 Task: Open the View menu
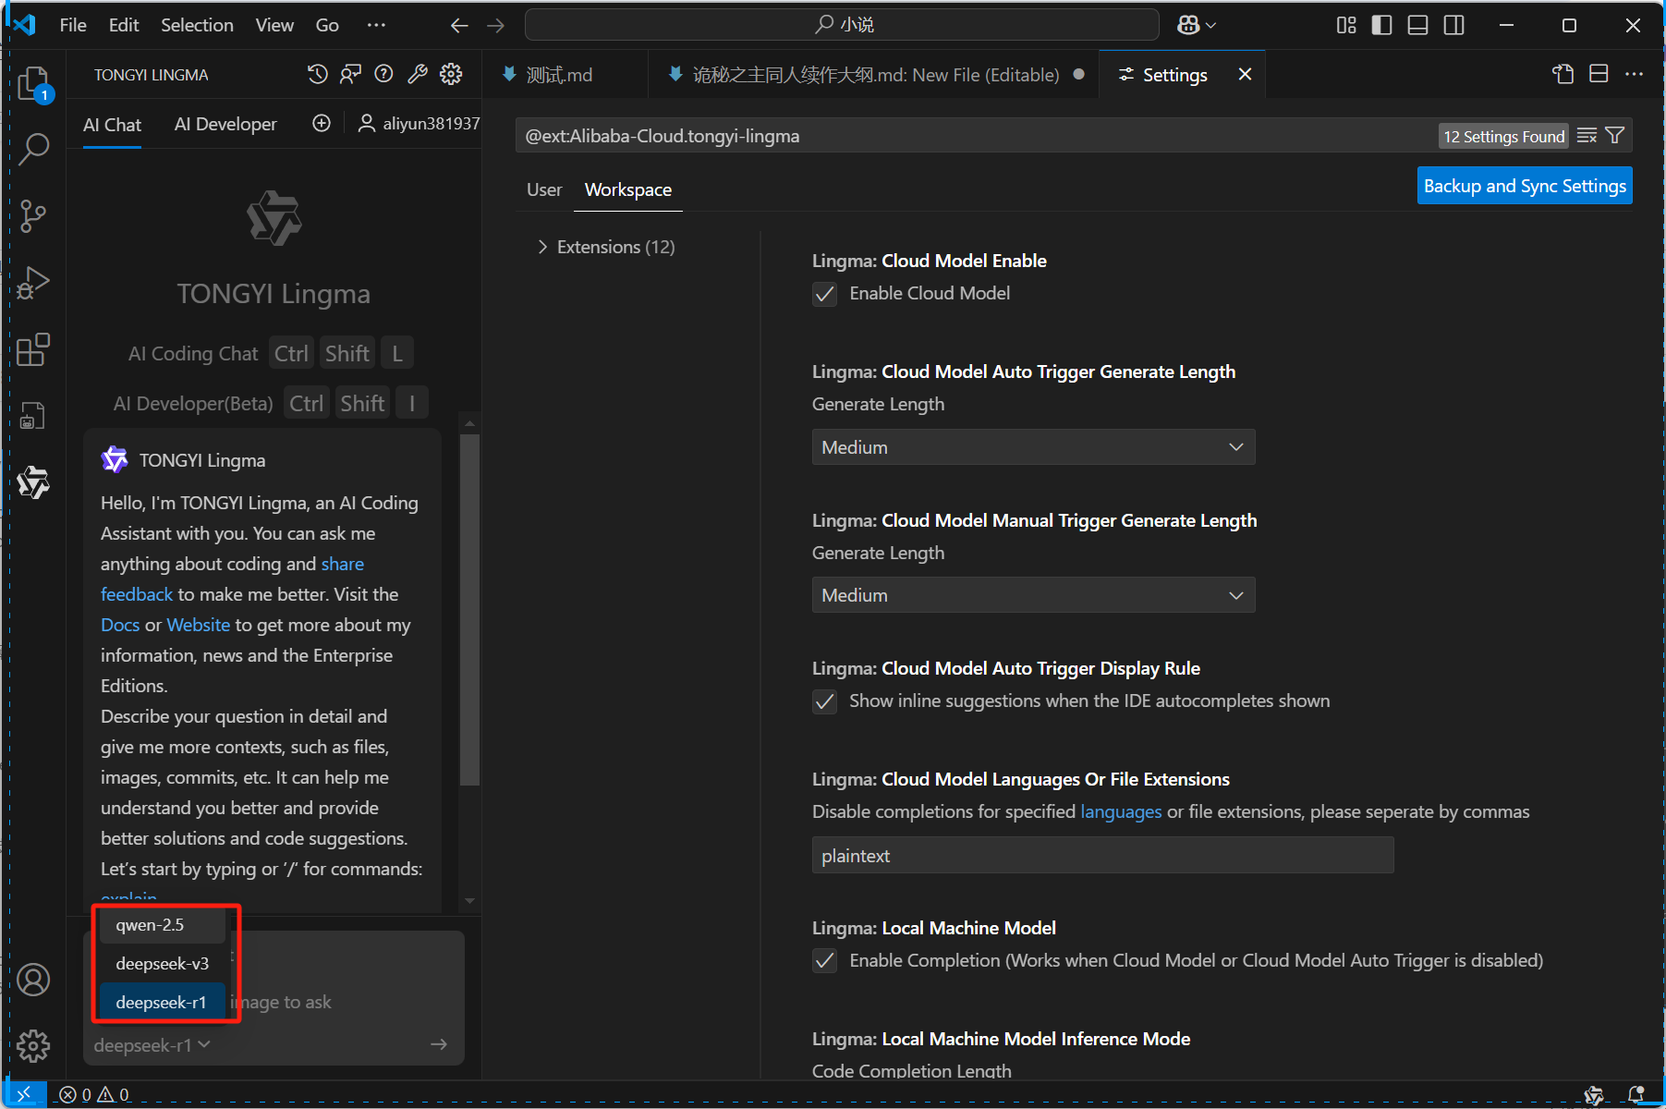[x=274, y=26]
